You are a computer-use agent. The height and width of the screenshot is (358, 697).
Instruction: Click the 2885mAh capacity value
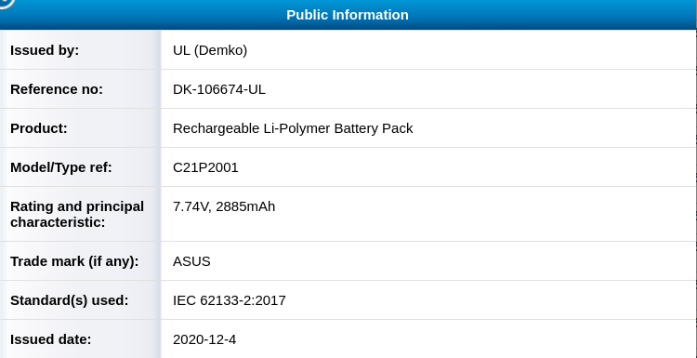coord(245,206)
